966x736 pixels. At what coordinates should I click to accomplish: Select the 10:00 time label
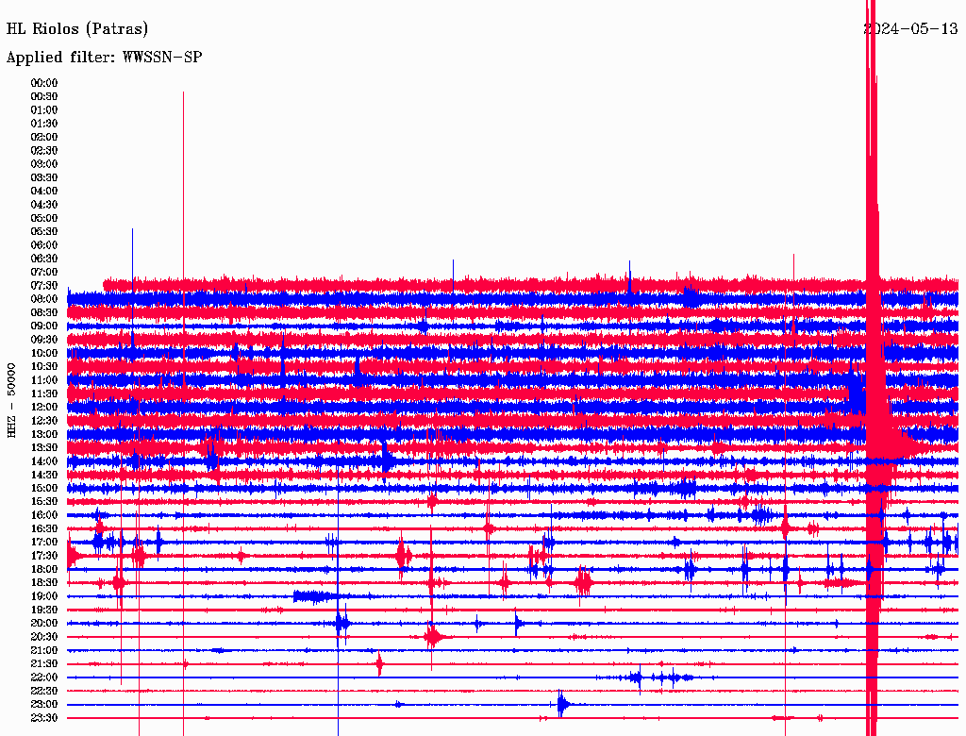click(44, 353)
